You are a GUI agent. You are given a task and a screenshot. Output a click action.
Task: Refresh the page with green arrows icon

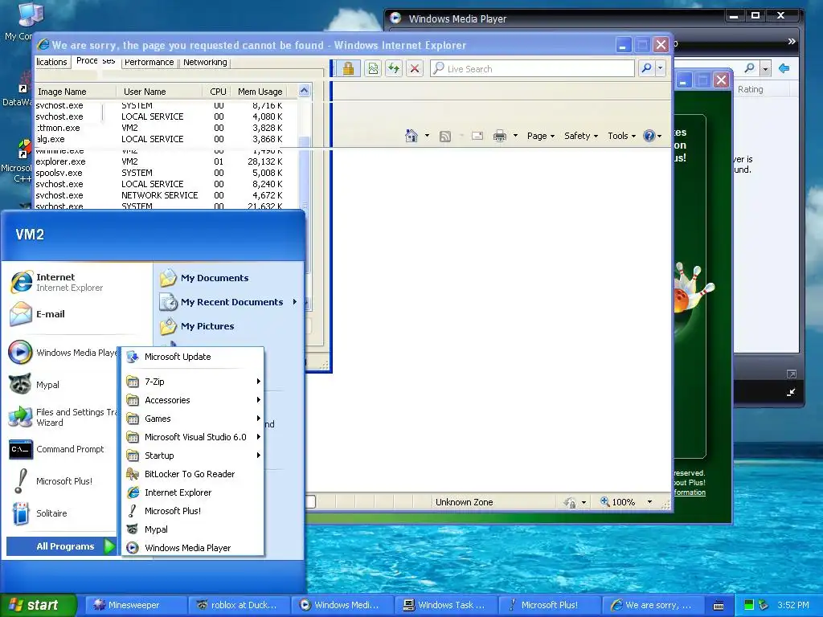(394, 69)
